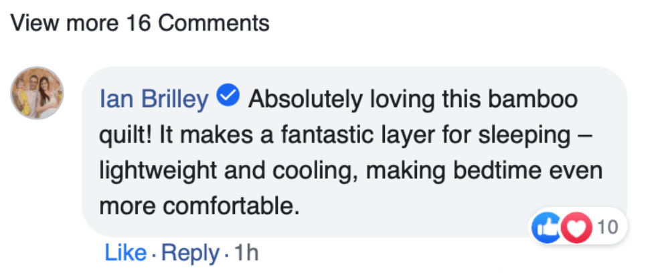
Task: Open the reaction count showing 10
Action: (x=607, y=229)
